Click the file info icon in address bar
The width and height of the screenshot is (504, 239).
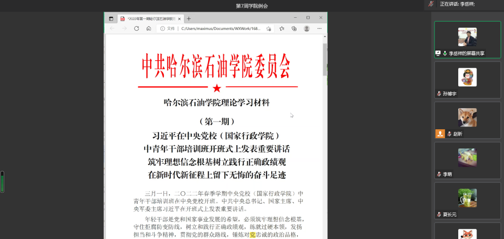[163, 28]
